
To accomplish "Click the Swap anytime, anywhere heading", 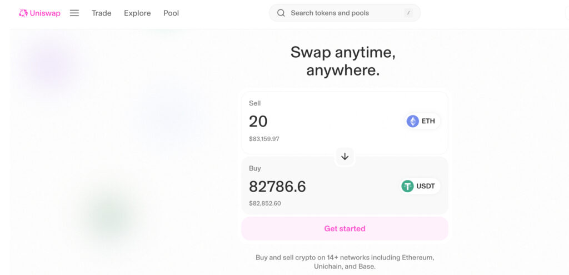I will [x=343, y=61].
